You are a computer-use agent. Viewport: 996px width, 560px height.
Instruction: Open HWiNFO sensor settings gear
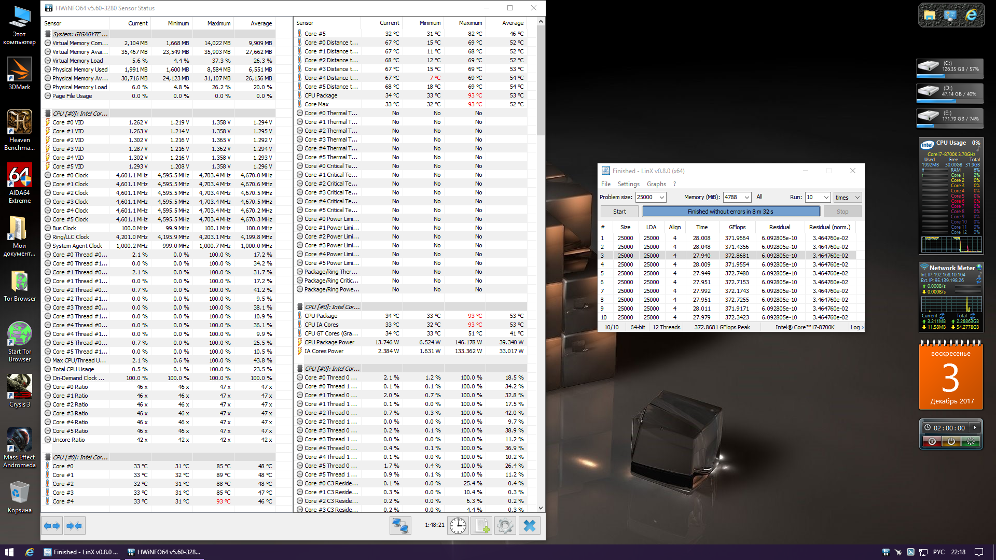(505, 526)
